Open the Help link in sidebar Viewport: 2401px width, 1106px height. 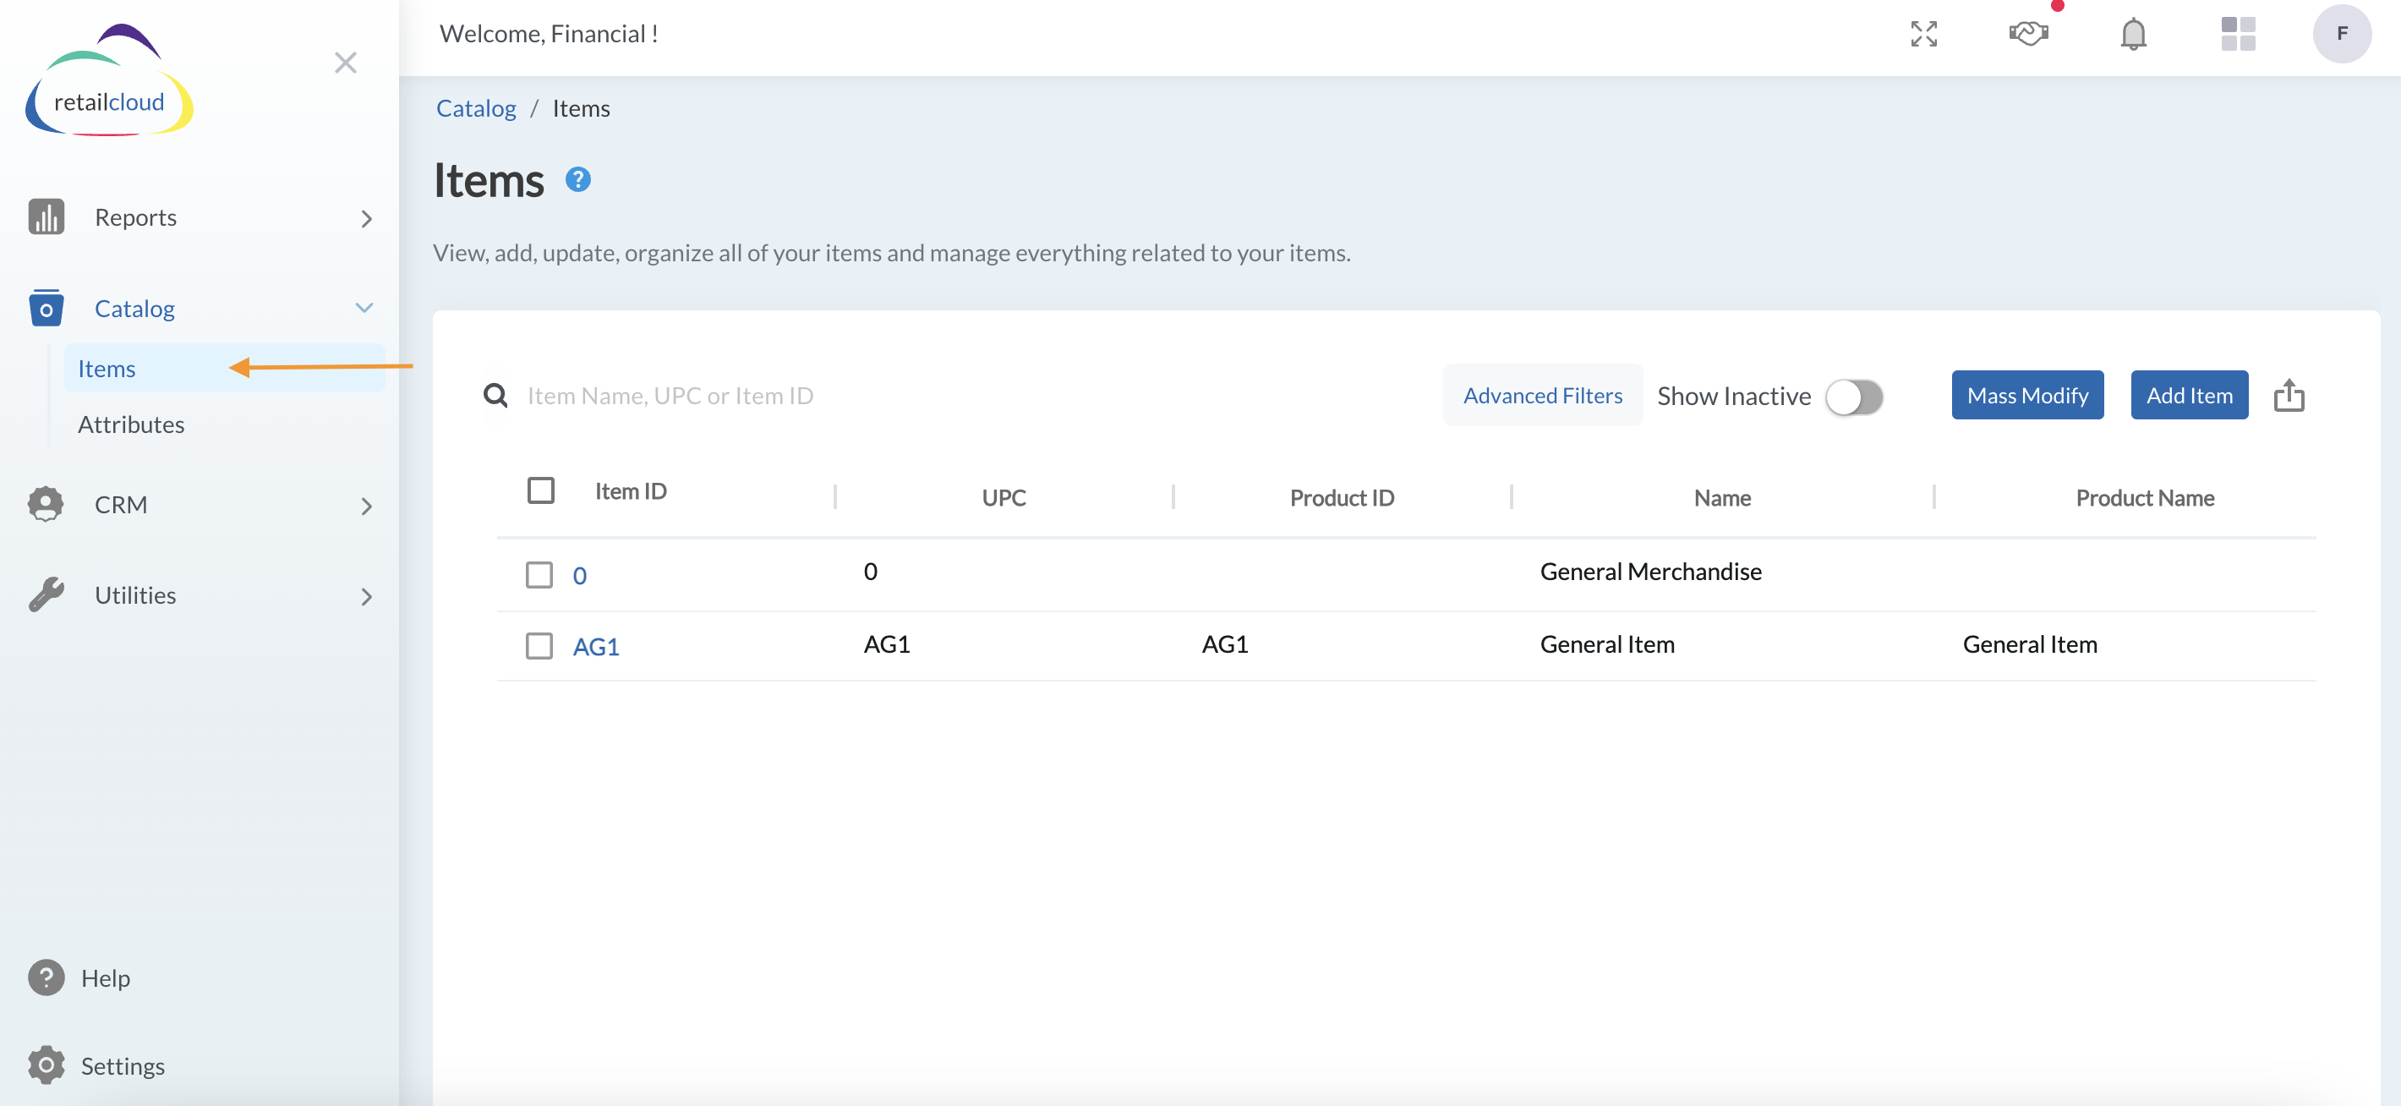click(106, 978)
